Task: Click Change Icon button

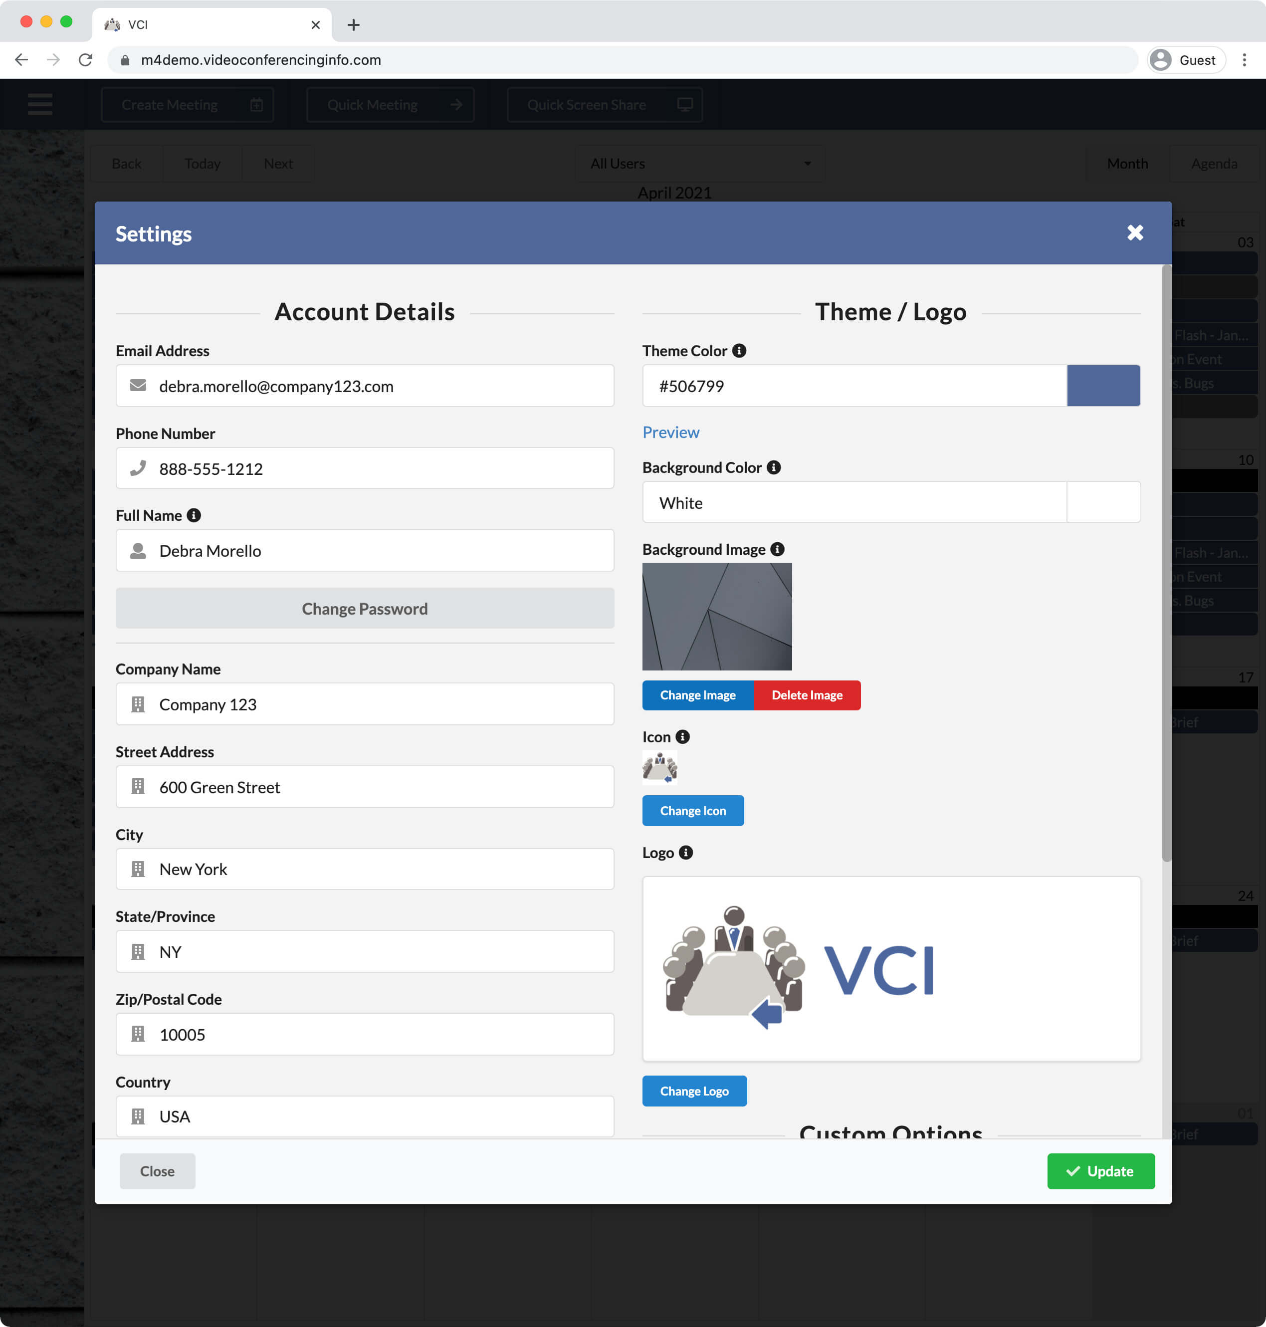Action: click(x=693, y=810)
